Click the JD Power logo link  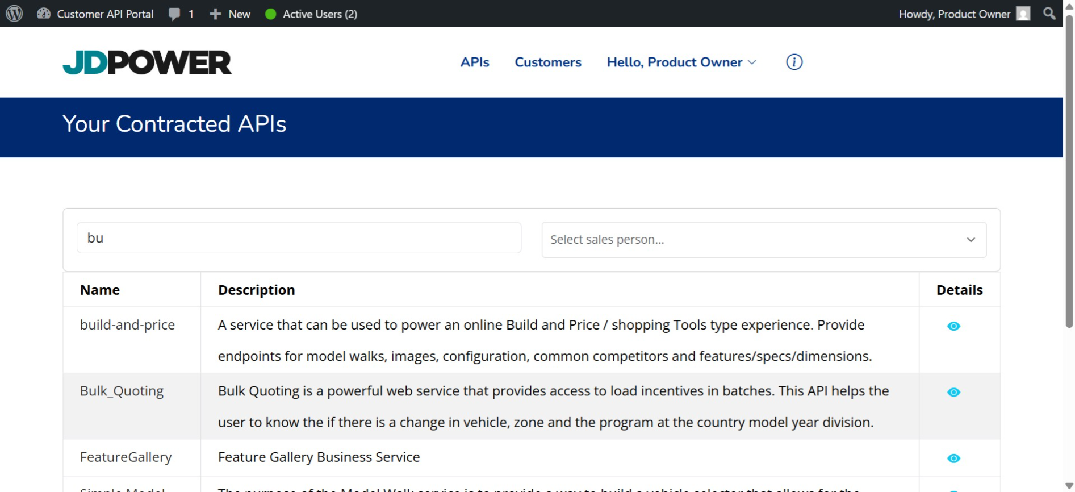tap(147, 62)
